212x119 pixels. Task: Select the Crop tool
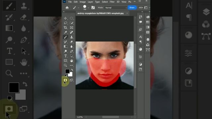coord(66,27)
